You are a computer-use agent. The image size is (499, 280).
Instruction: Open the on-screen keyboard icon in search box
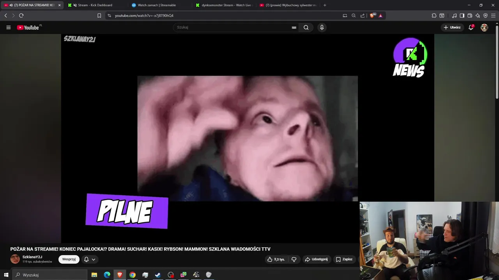[x=294, y=28]
